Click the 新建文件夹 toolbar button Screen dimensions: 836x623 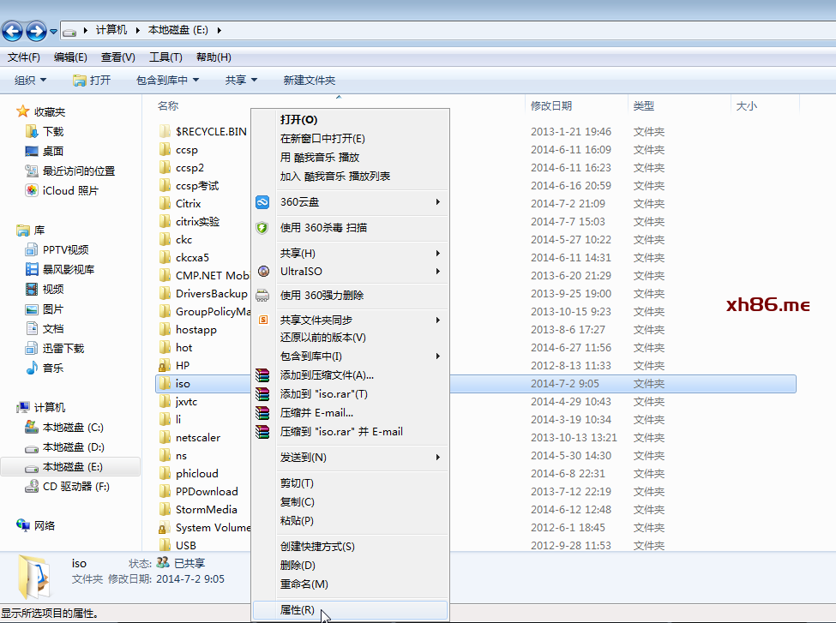click(309, 80)
